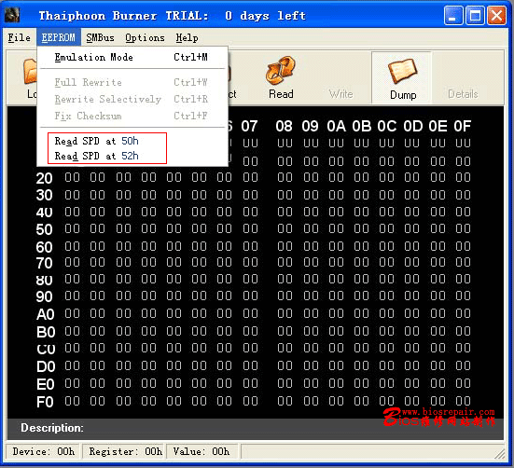Close the open EEPROM menu

click(59, 37)
